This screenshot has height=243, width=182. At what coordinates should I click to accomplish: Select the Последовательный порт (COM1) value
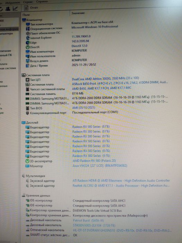(x=95, y=112)
